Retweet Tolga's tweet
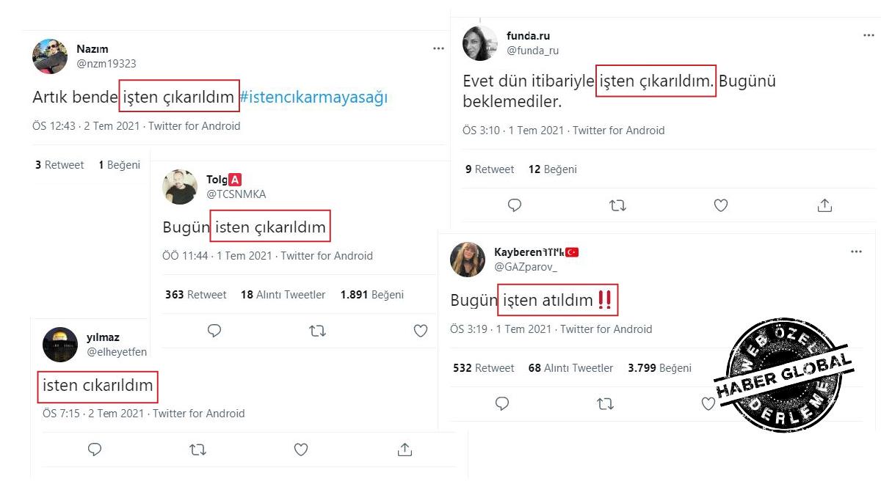881x495 pixels. click(317, 331)
